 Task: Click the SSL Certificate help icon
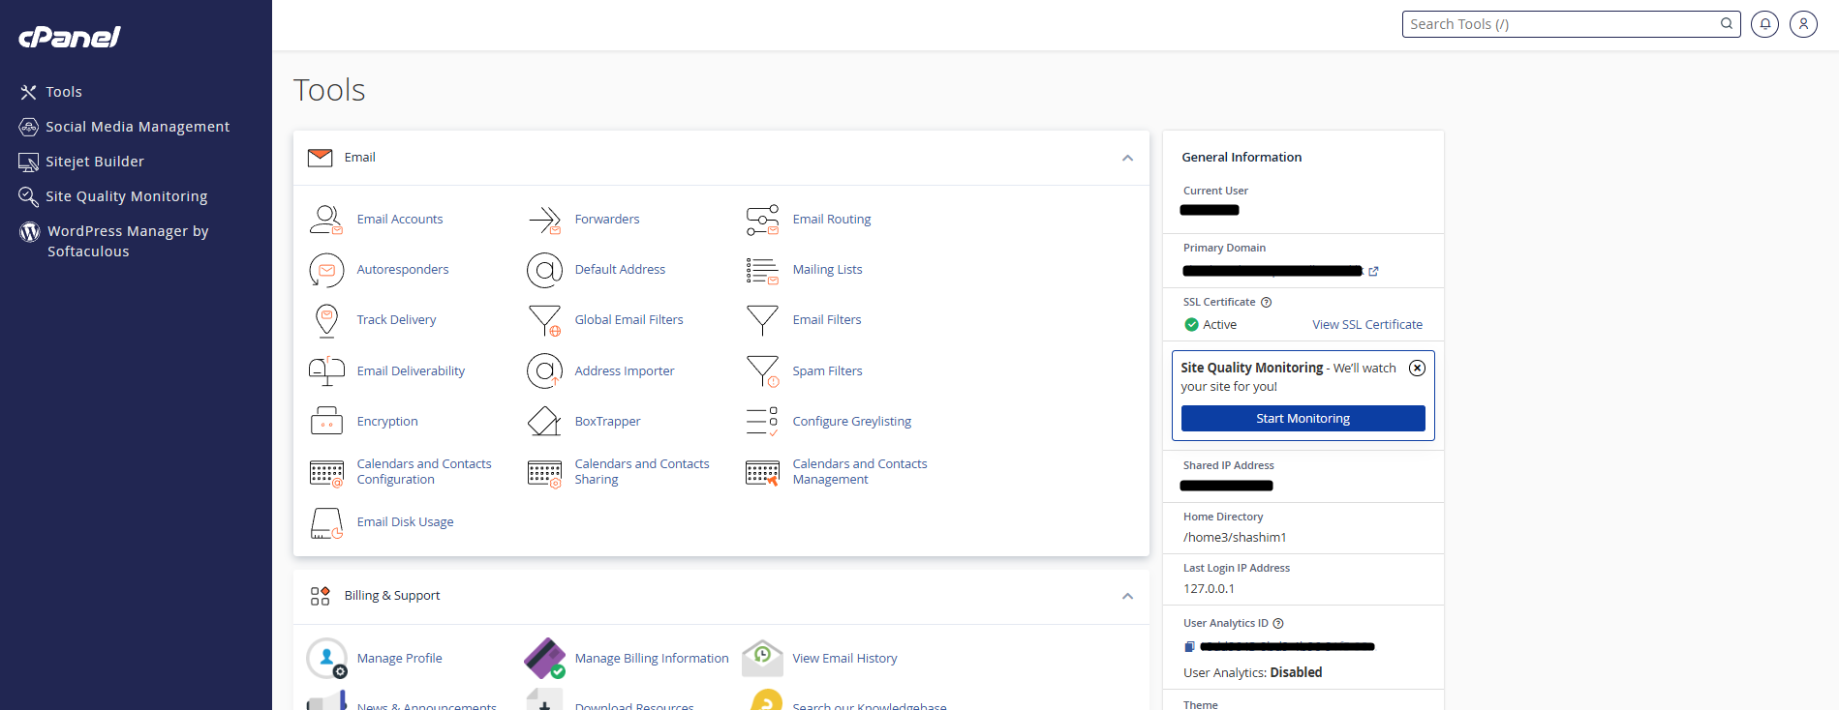point(1266,303)
